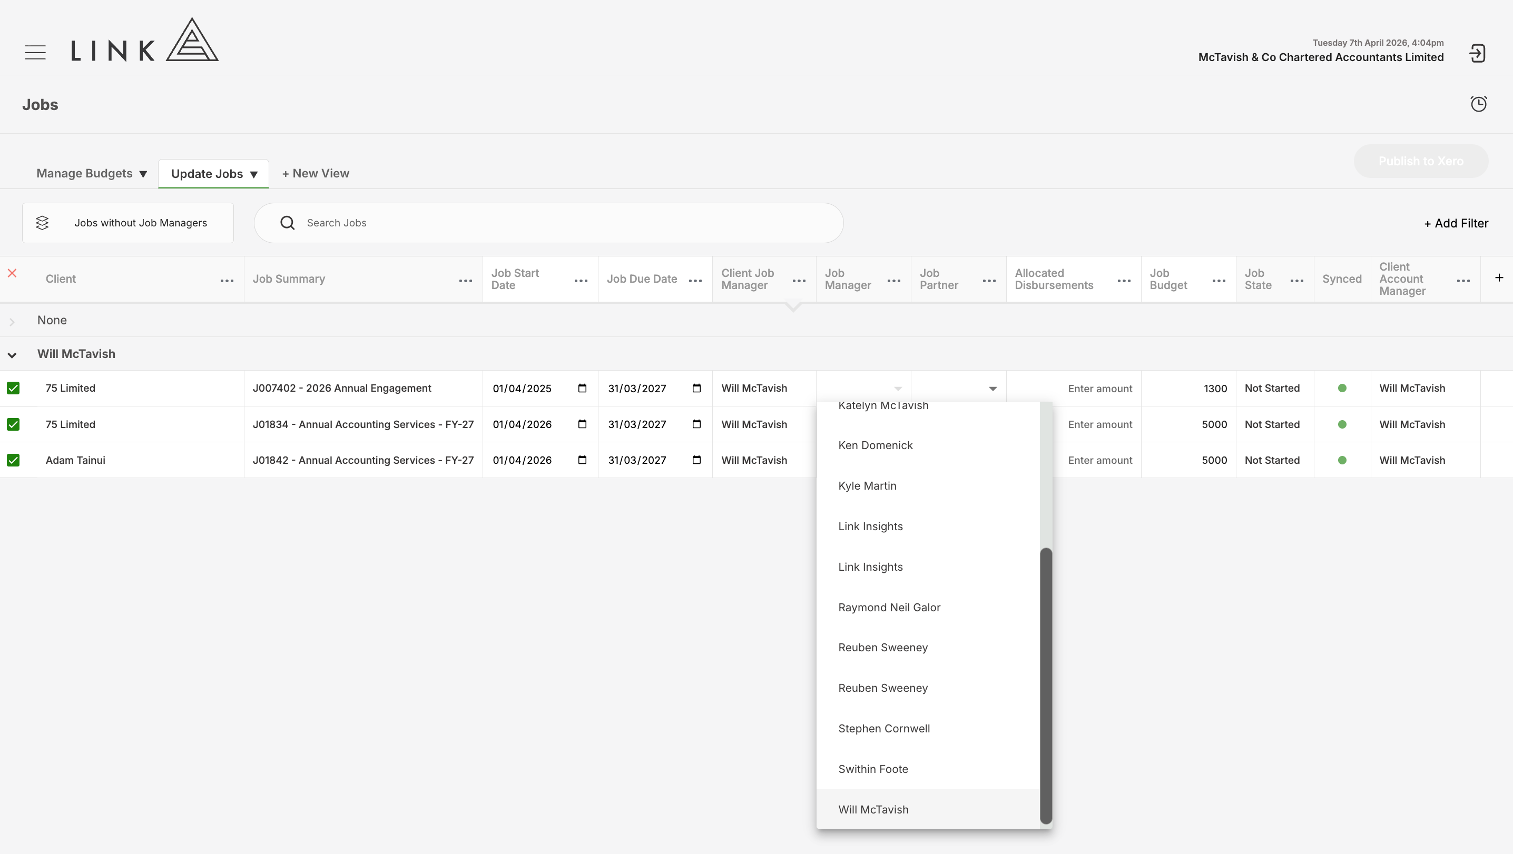Open start date calendar for J01834
Image resolution: width=1513 pixels, height=854 pixels.
[x=582, y=424]
